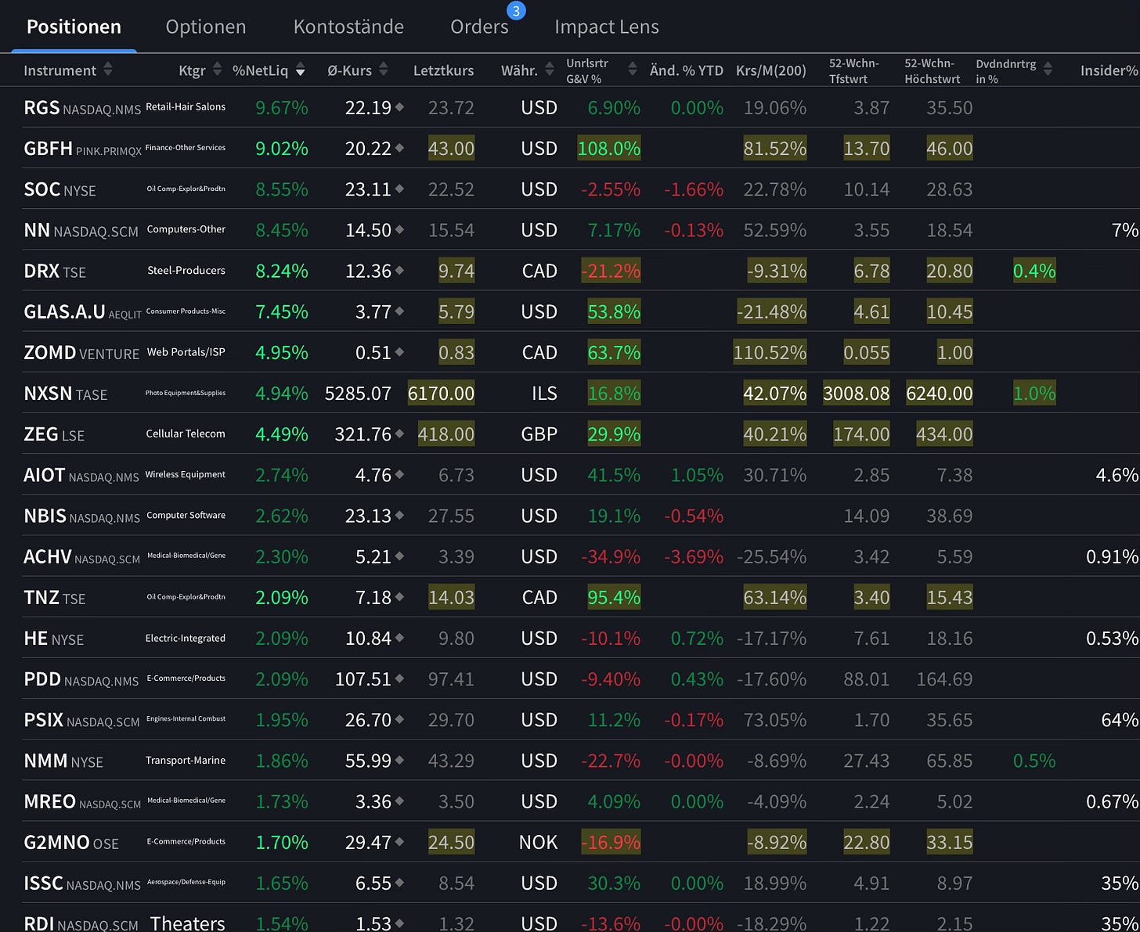Select the ZOMD VENTURE instrument
This screenshot has height=932, width=1140.
click(81, 353)
